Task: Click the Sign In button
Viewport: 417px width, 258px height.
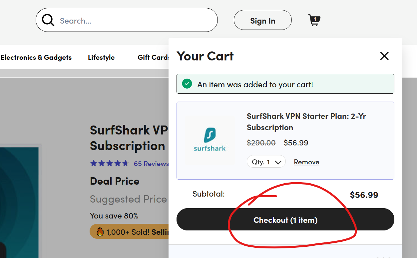Action: [262, 20]
